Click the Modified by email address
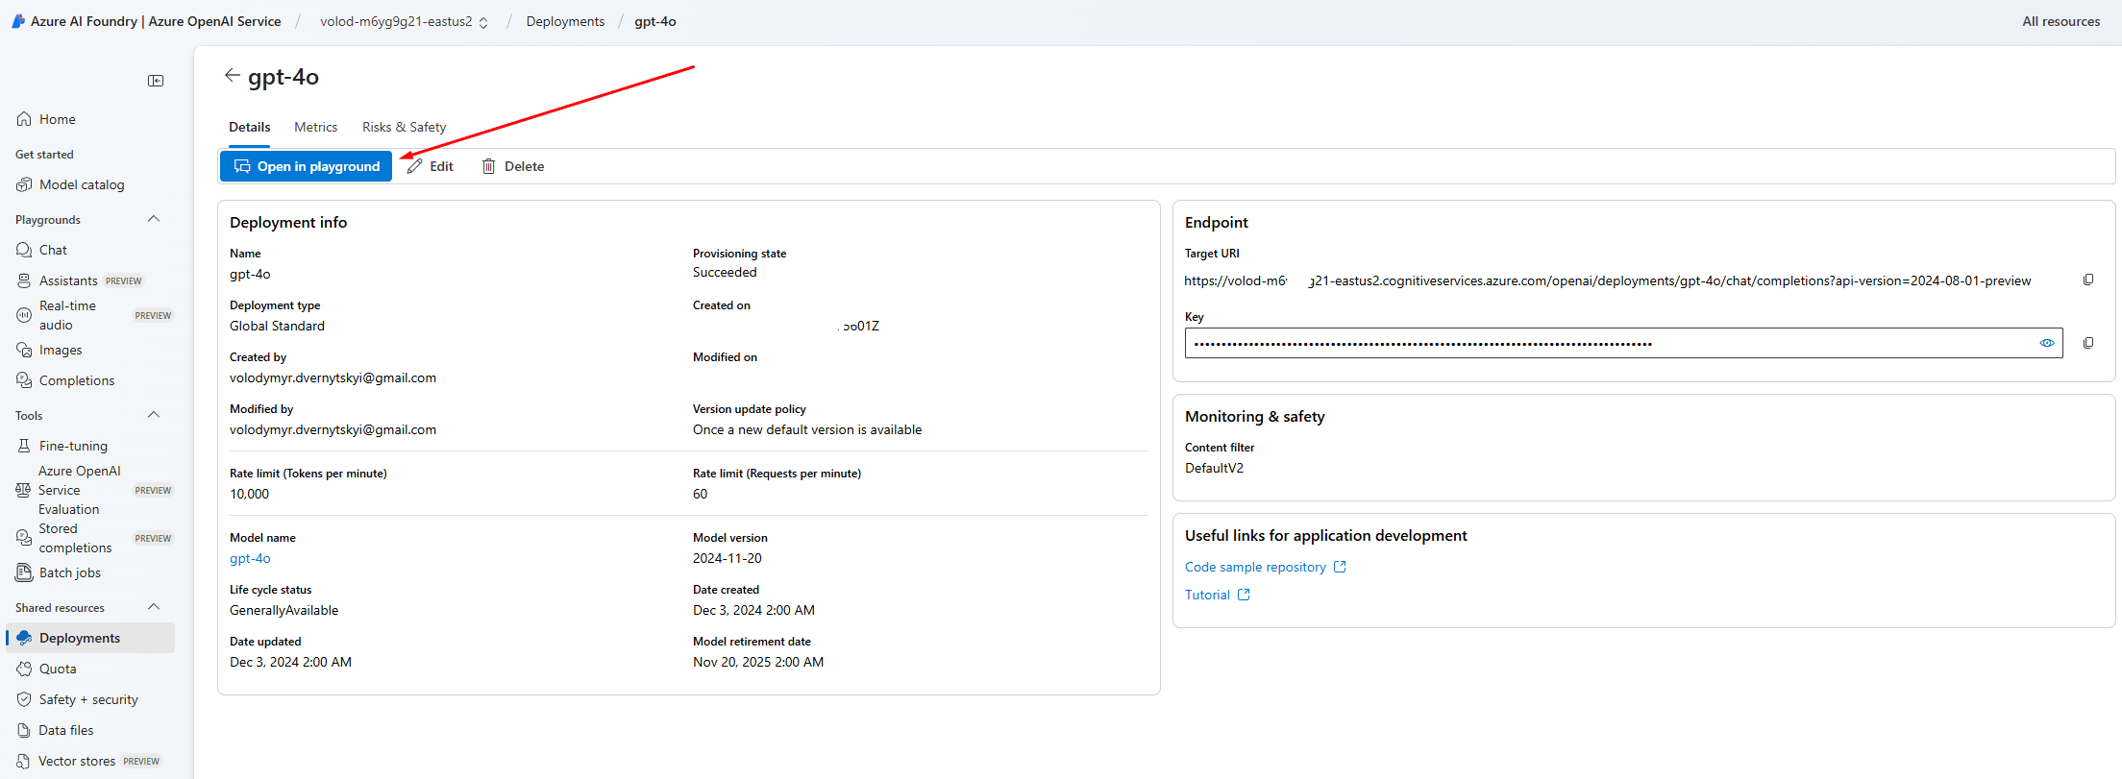This screenshot has width=2122, height=779. [333, 429]
